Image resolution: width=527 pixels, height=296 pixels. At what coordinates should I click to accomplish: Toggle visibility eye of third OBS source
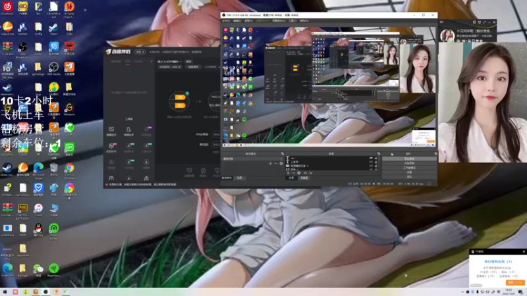(x=371, y=166)
